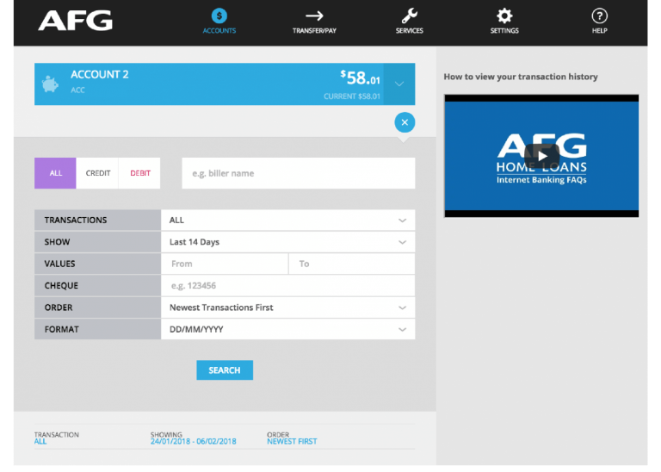Expand the Account 2 chevron
Screen dimensions: 661x472
pos(399,84)
